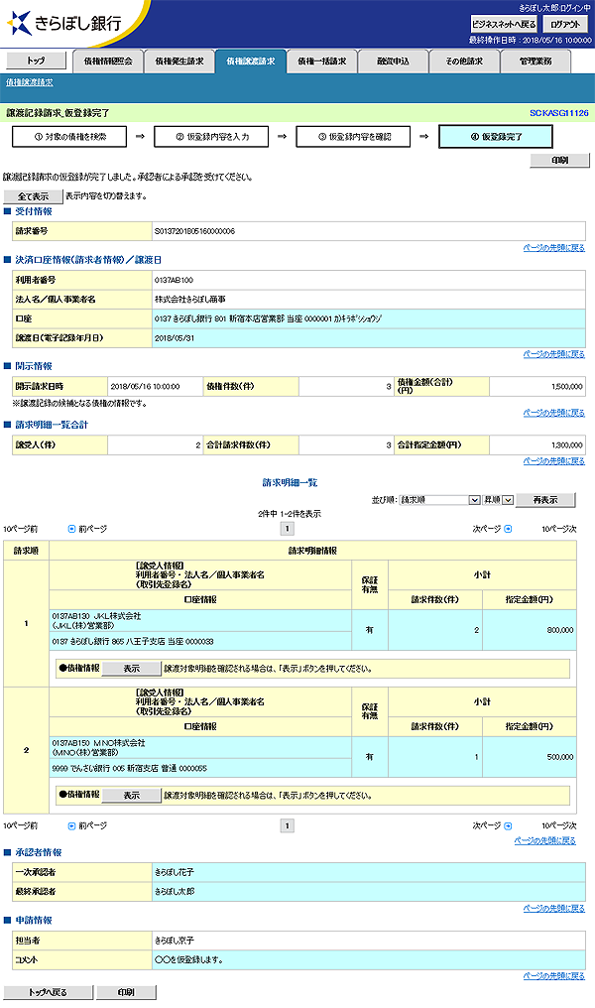The image size is (595, 1008).
Task: Click step ④ 仮登録完了
Action: [x=496, y=137]
